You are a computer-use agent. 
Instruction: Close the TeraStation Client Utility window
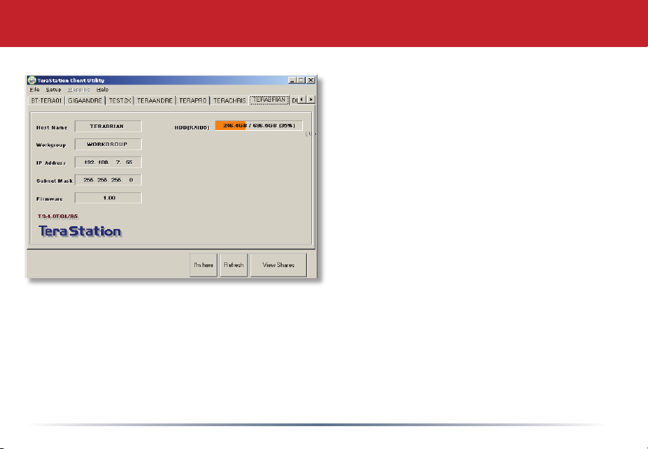click(311, 80)
